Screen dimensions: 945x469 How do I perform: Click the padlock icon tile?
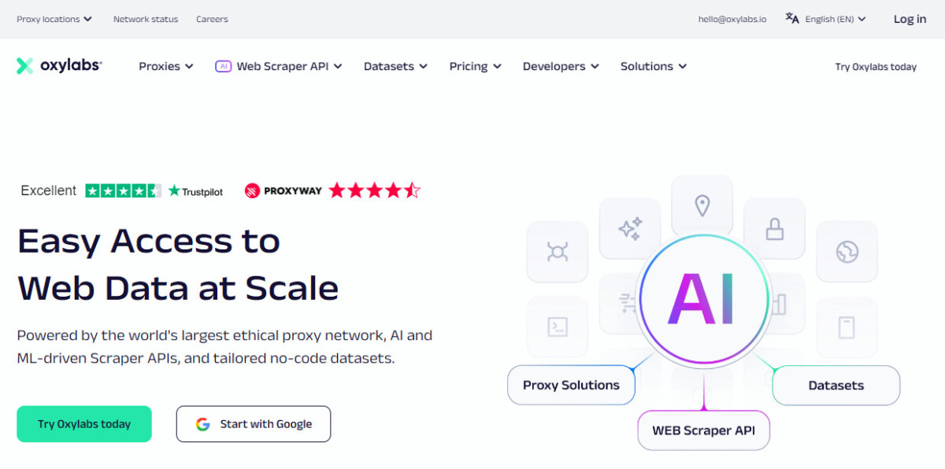coord(775,229)
